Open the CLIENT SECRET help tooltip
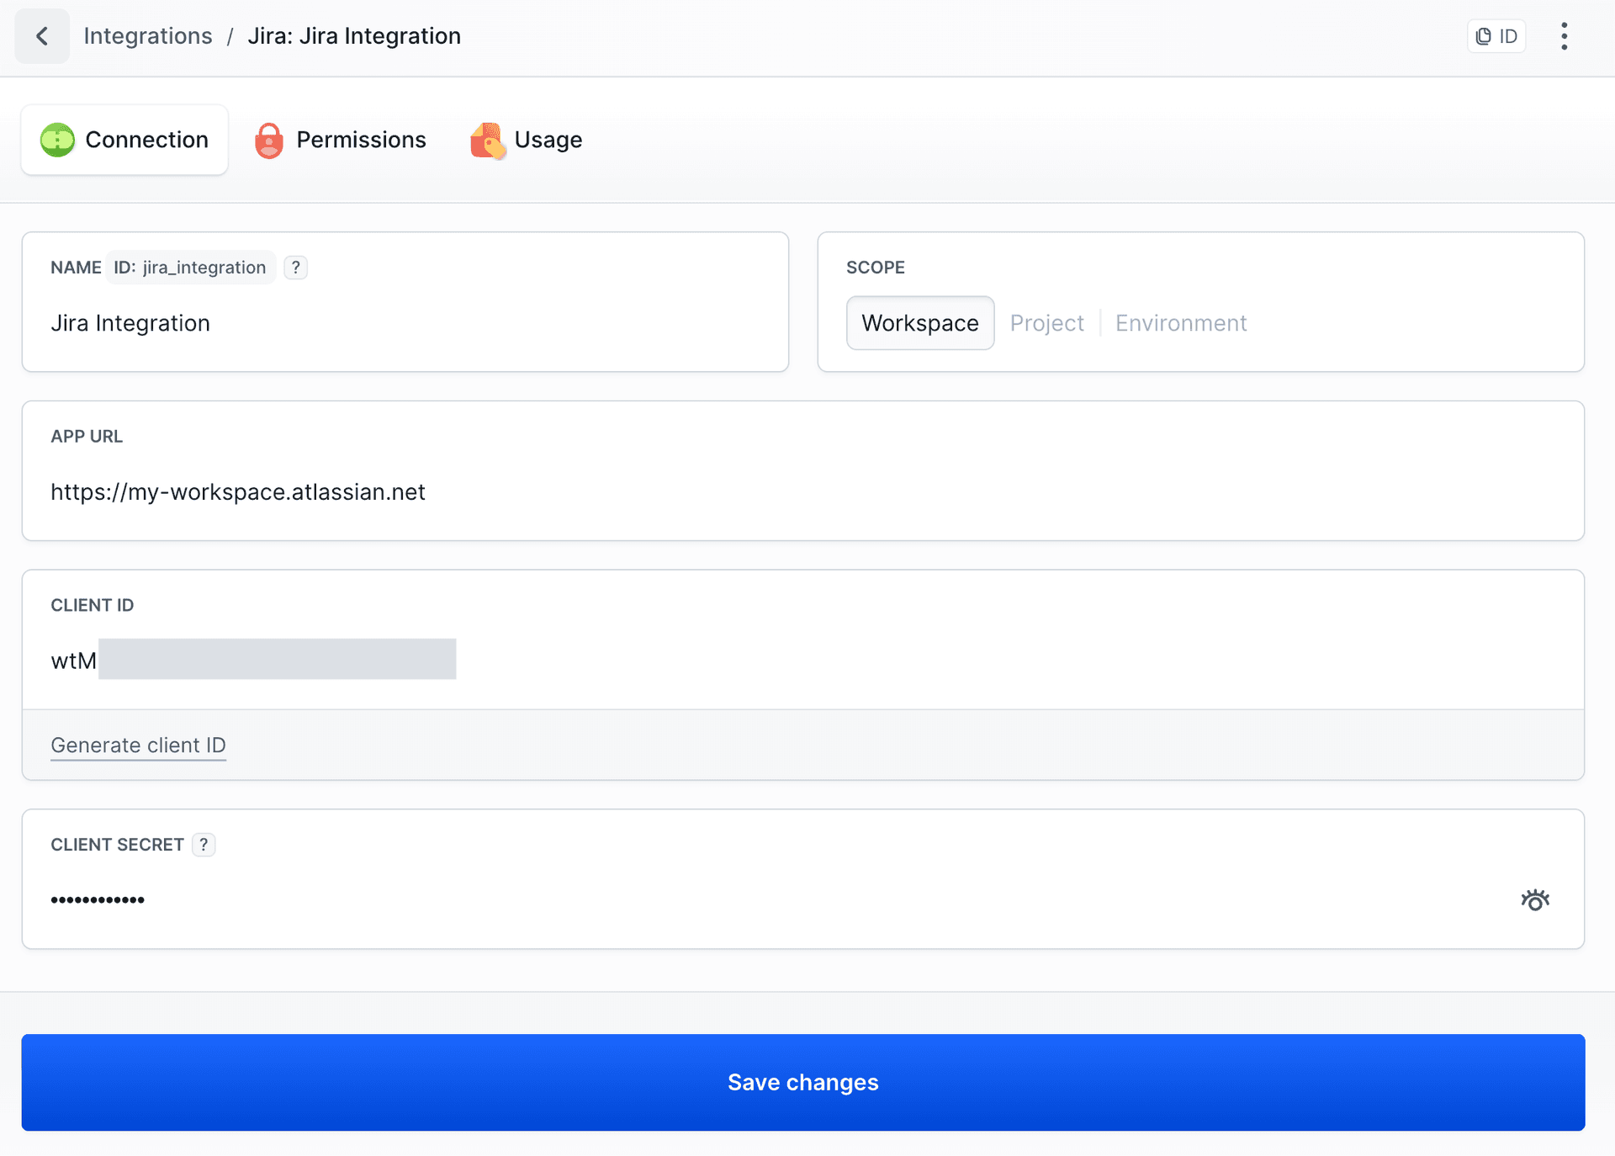This screenshot has height=1156, width=1615. (203, 844)
